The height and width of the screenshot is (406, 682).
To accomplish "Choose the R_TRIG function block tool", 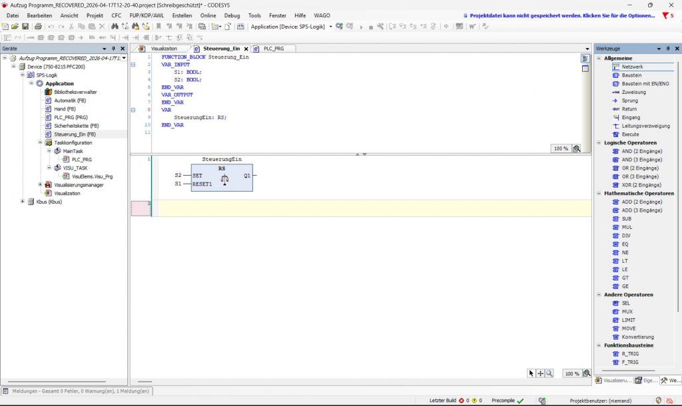I will click(625, 354).
